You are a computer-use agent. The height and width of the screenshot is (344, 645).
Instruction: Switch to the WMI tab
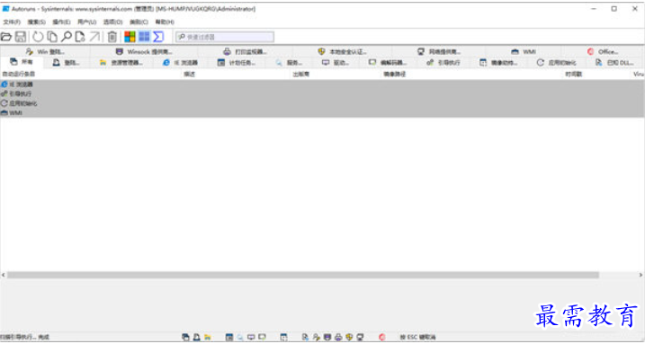coord(524,52)
